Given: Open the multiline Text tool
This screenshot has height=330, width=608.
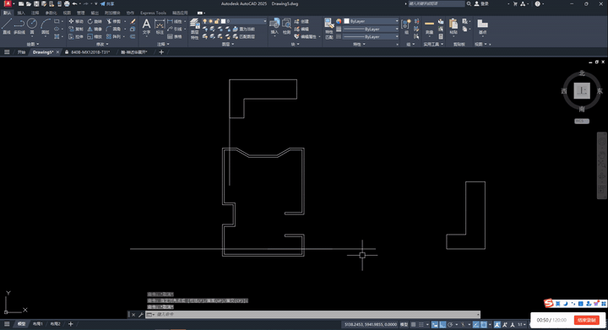Looking at the screenshot, I should pyautogui.click(x=146, y=26).
